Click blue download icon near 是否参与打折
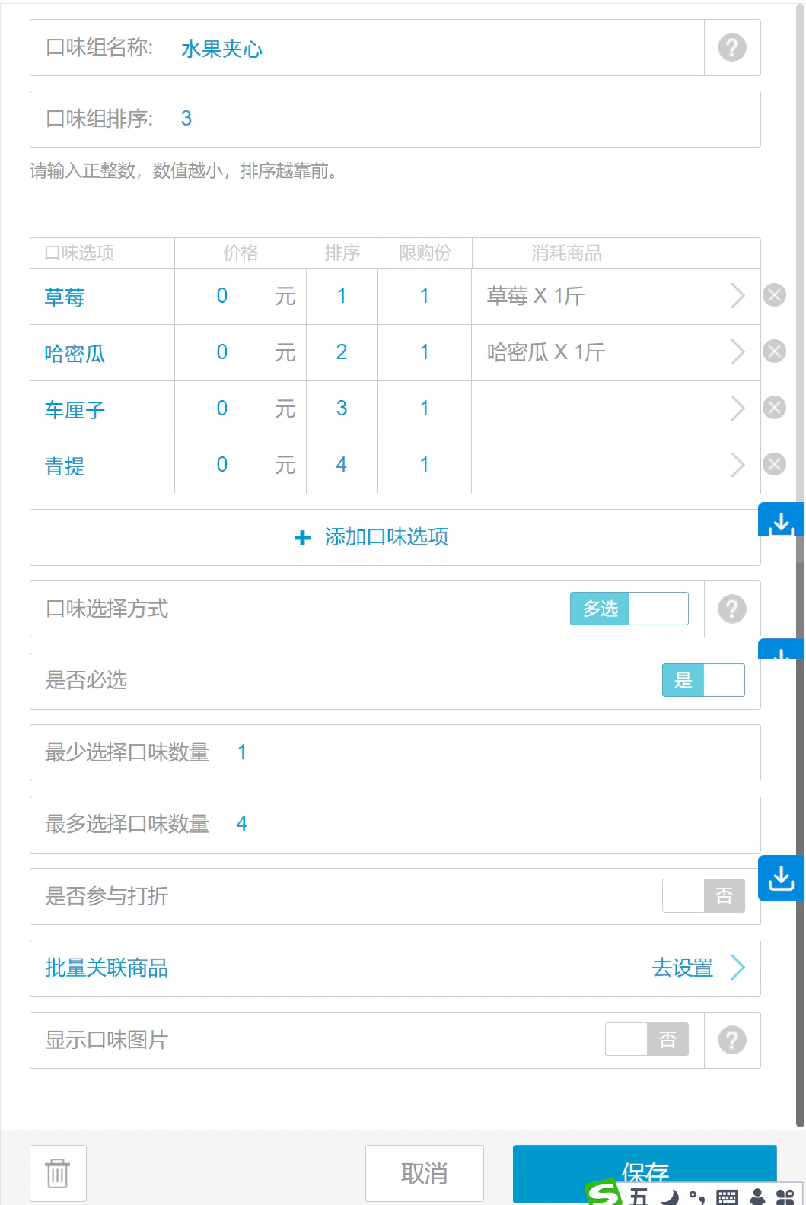Screen dimensions: 806x1205 782,878
